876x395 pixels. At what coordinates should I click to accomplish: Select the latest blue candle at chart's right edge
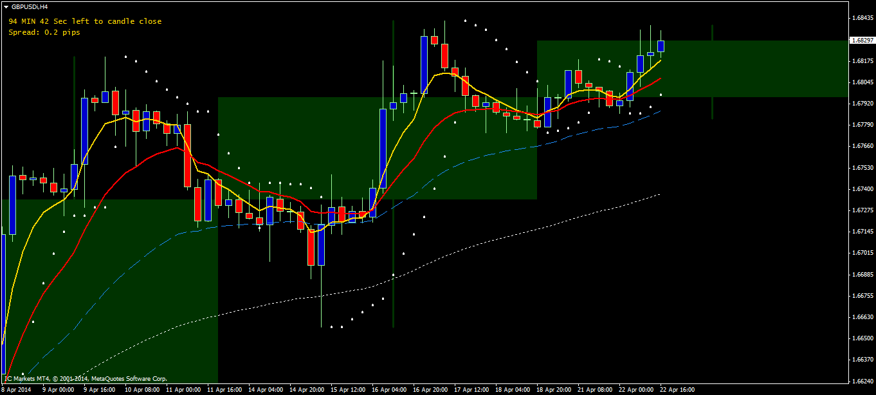(661, 46)
